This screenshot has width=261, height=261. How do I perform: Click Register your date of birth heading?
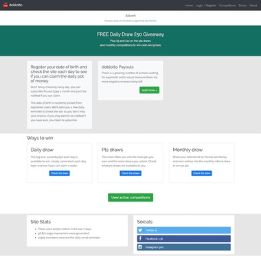click(59, 73)
